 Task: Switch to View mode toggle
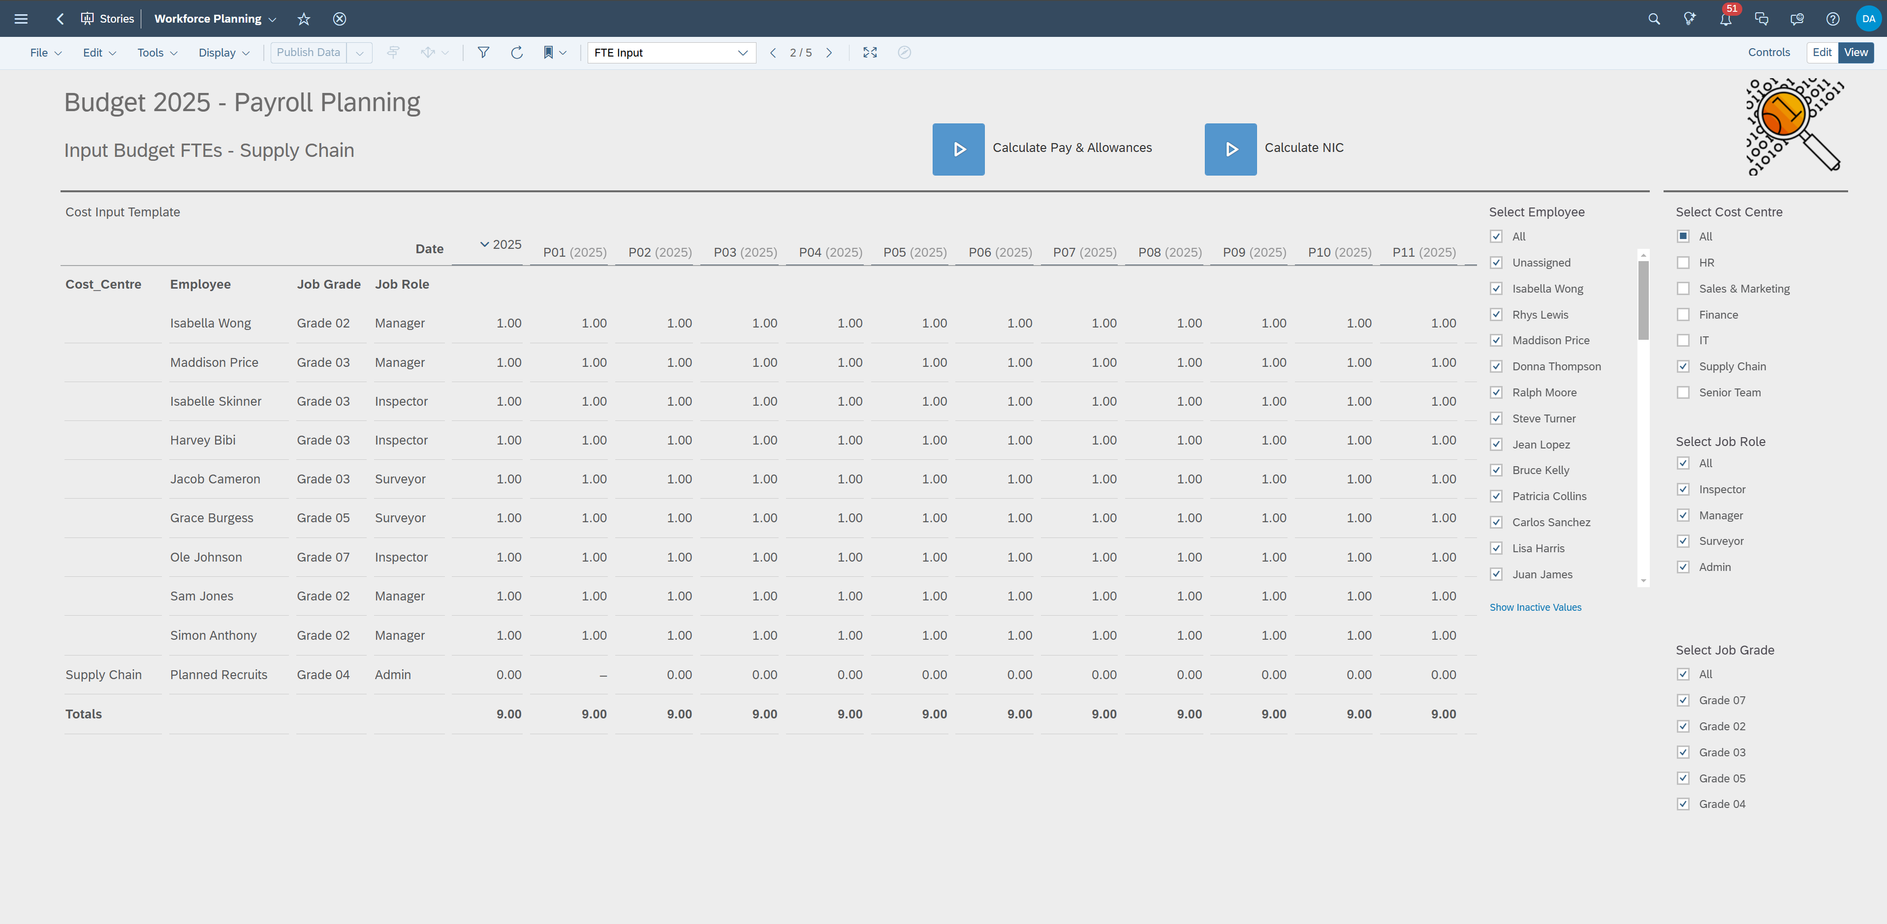tap(1856, 53)
